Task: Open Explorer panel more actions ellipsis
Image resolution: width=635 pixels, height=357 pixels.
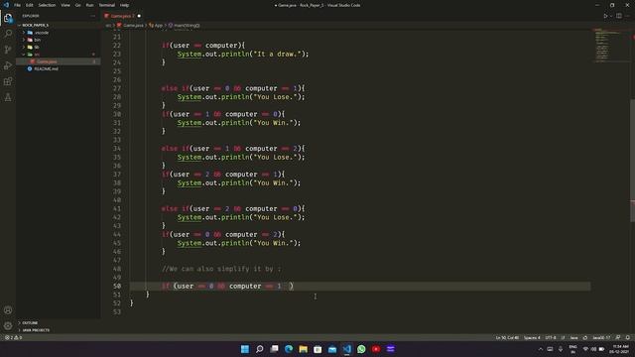Action: coord(92,16)
